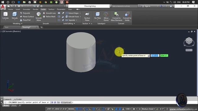Toggle the MODEL space button in status bar
This screenshot has width=198, height=111.
coord(71,109)
